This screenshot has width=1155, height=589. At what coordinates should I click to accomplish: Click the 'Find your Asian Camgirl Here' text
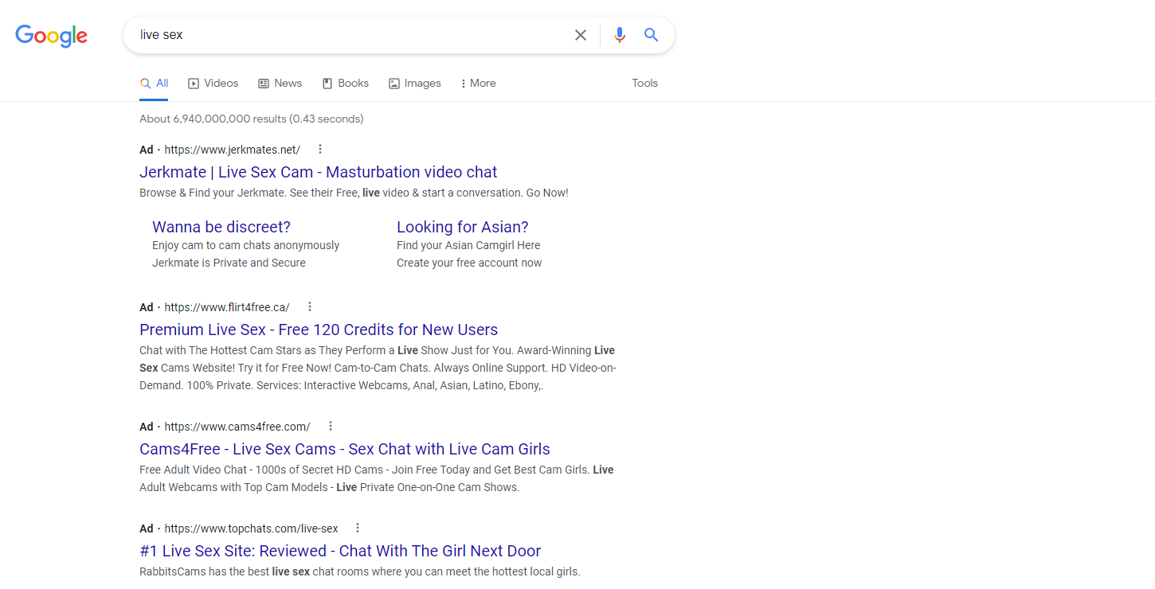click(468, 245)
